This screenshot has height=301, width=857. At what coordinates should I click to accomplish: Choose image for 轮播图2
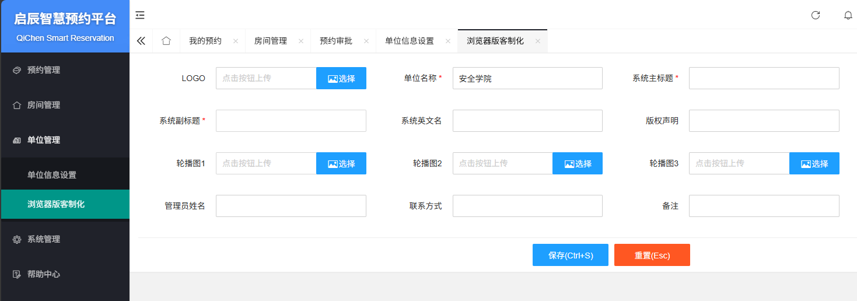tap(578, 164)
